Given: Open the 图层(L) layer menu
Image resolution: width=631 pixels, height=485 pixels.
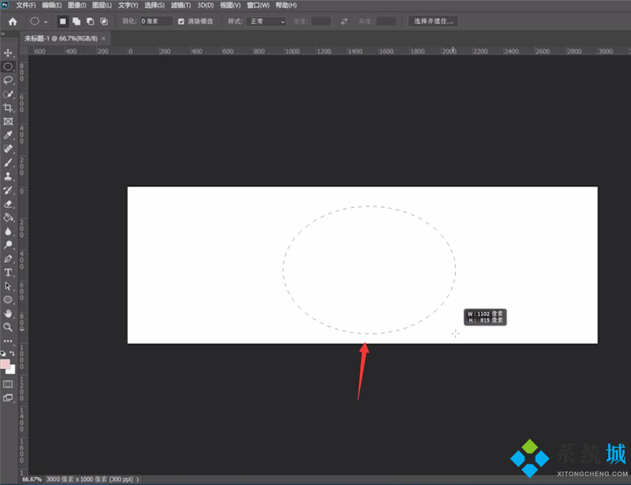Looking at the screenshot, I should tap(102, 5).
